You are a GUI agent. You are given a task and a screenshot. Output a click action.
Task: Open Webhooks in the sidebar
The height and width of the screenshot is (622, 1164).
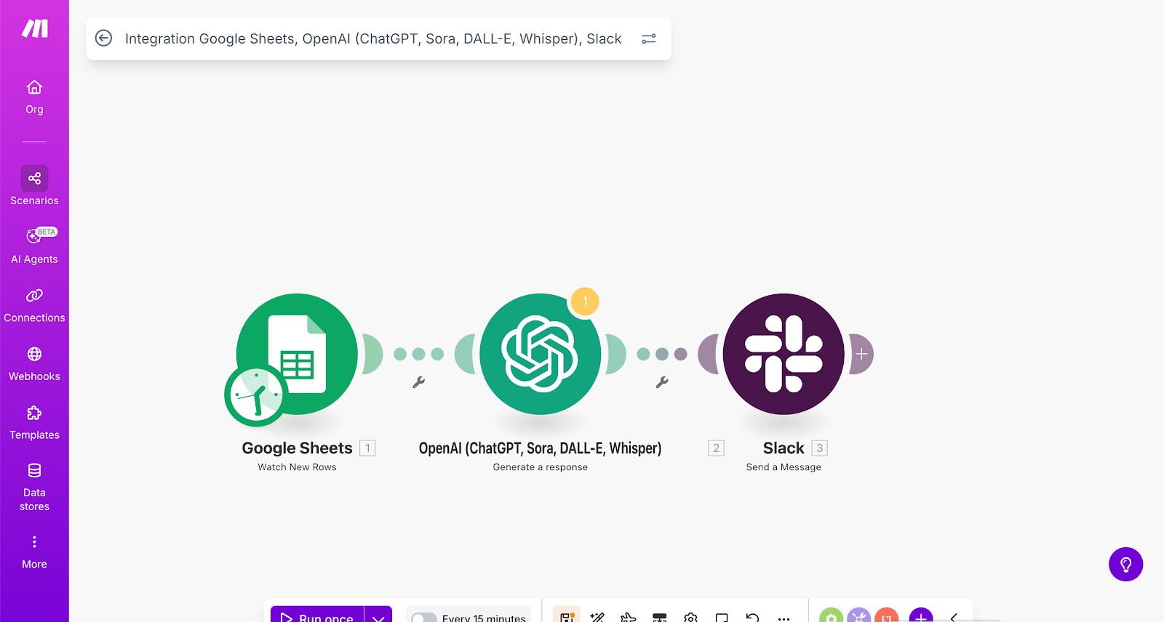coord(34,364)
